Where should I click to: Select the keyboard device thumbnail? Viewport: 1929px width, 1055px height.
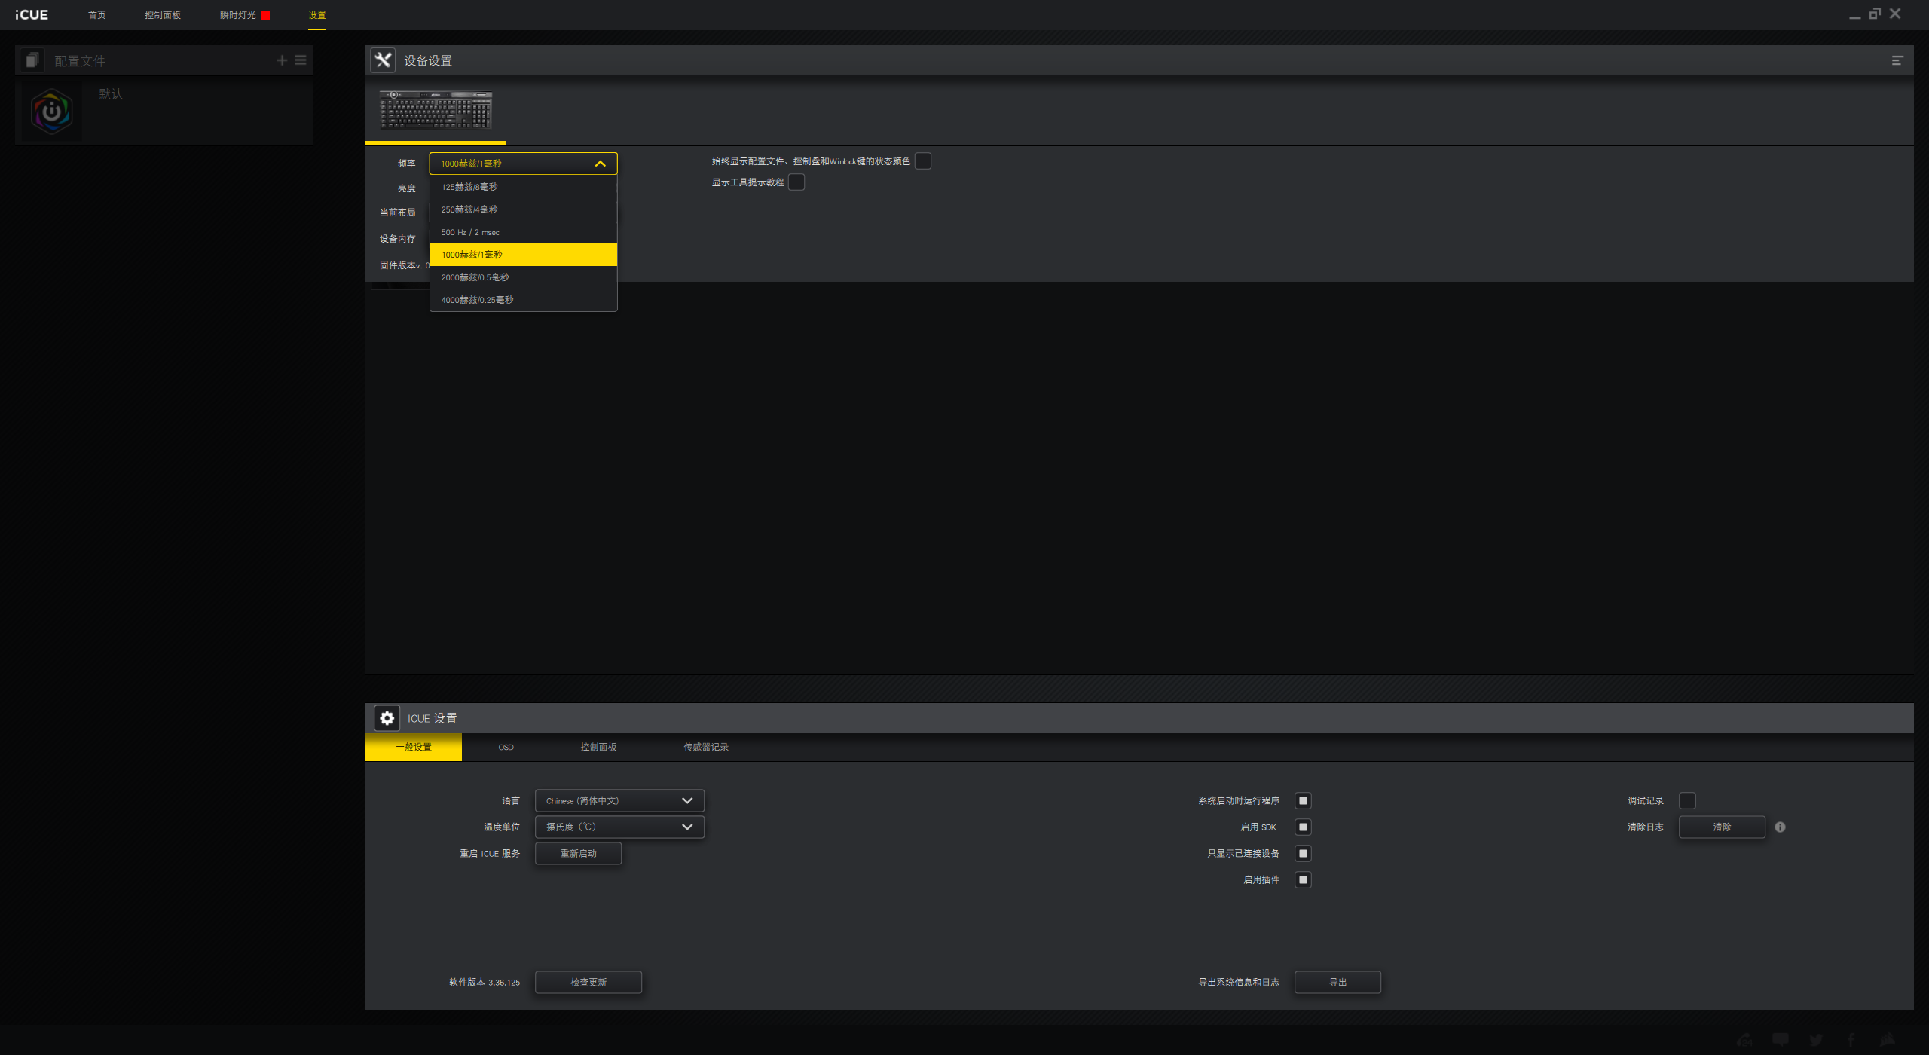click(436, 111)
